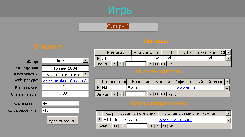Select the Код игры column header
245x137 pixels.
click(x=116, y=52)
